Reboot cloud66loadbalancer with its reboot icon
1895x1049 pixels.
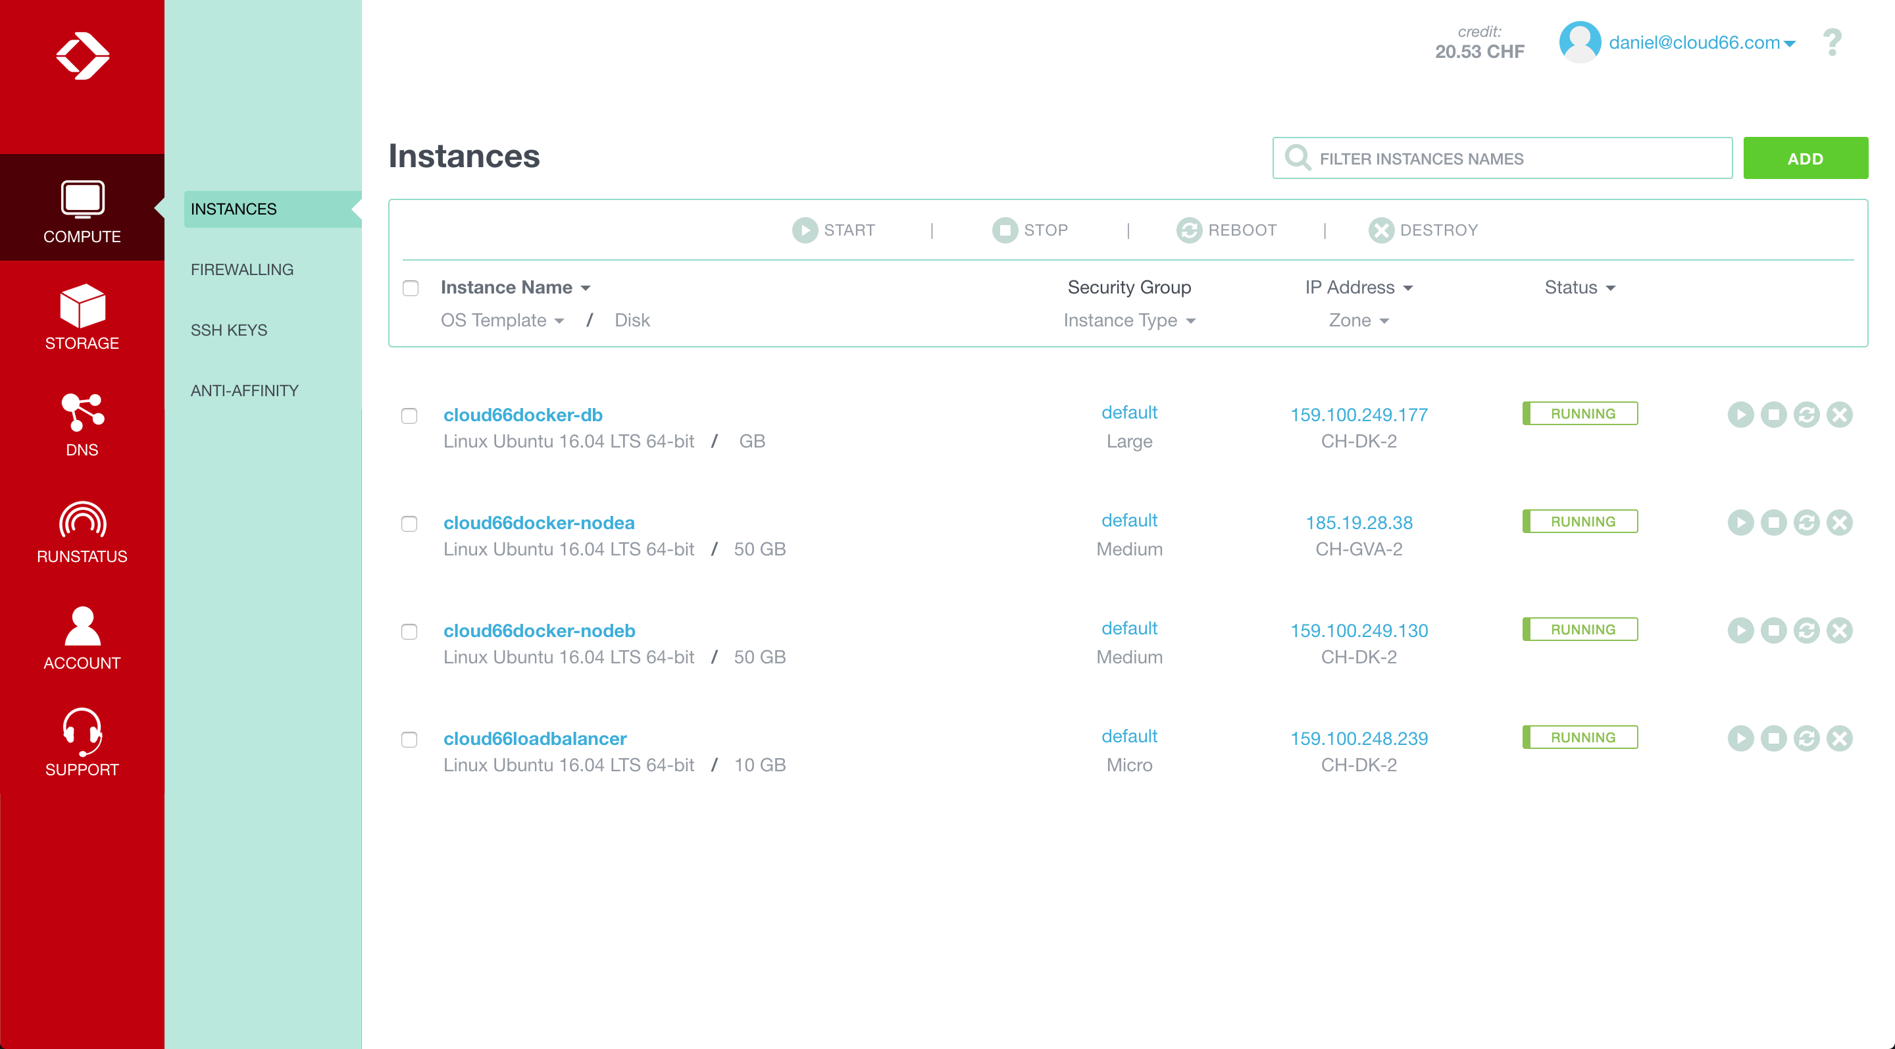pos(1807,738)
